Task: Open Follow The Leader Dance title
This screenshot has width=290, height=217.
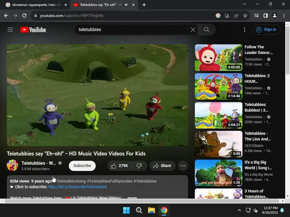Action: pyautogui.click(x=259, y=50)
